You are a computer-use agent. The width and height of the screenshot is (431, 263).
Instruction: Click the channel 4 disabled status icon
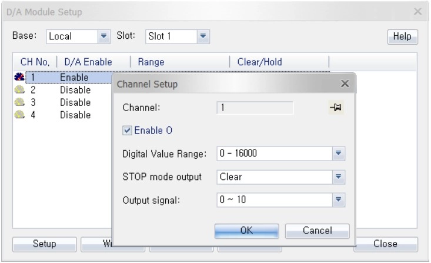(19, 115)
